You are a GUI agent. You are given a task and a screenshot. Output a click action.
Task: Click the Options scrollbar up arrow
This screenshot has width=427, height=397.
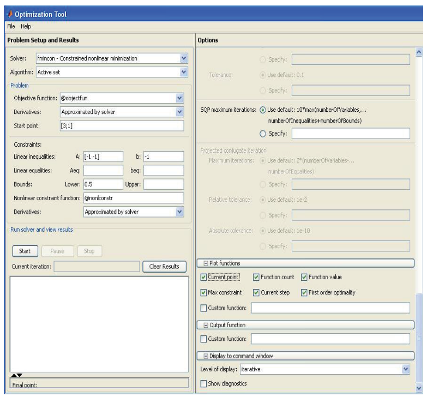click(x=419, y=52)
